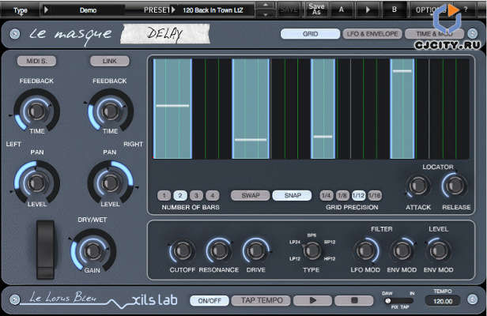Click the DELAY paper label
The image size is (487, 316).
click(x=165, y=33)
